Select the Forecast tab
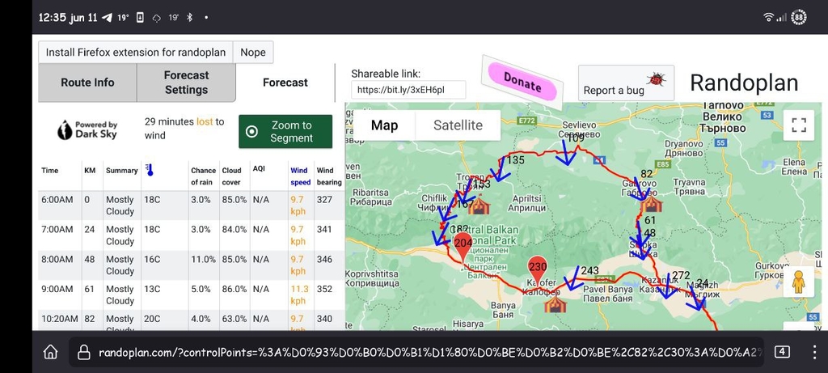Image resolution: width=828 pixels, height=373 pixels. coord(285,83)
